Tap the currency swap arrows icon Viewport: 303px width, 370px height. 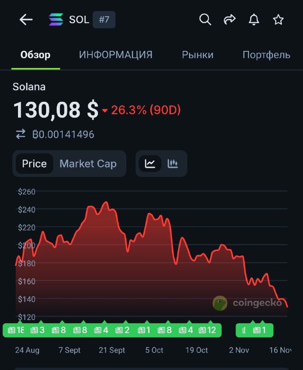(18, 134)
